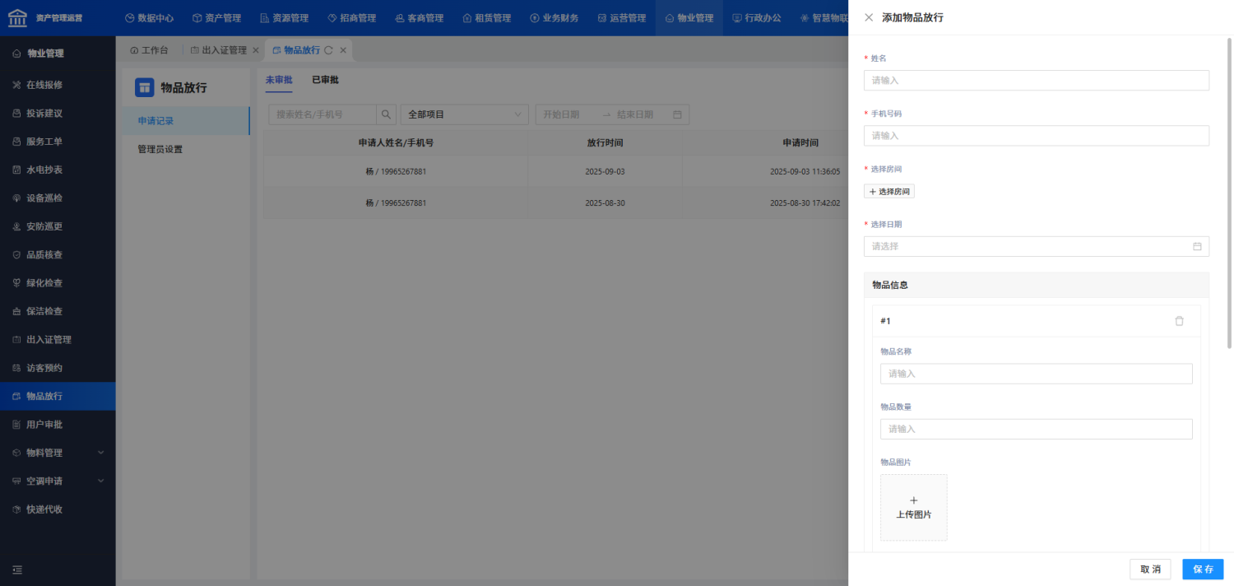The width and height of the screenshot is (1234, 586).
Task: Open 运营管理 top menu
Action: pos(621,17)
